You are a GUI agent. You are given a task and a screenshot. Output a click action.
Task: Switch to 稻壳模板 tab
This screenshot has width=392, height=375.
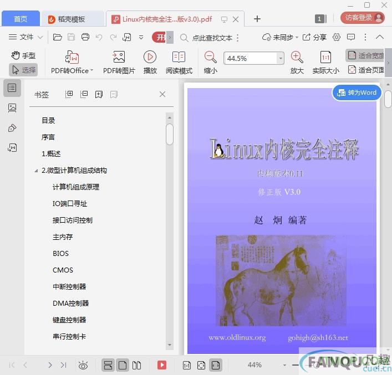[x=73, y=19]
